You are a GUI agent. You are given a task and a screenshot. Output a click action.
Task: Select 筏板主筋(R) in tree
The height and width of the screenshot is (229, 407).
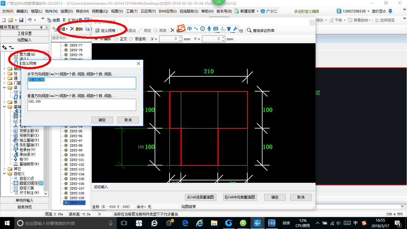[27, 131]
